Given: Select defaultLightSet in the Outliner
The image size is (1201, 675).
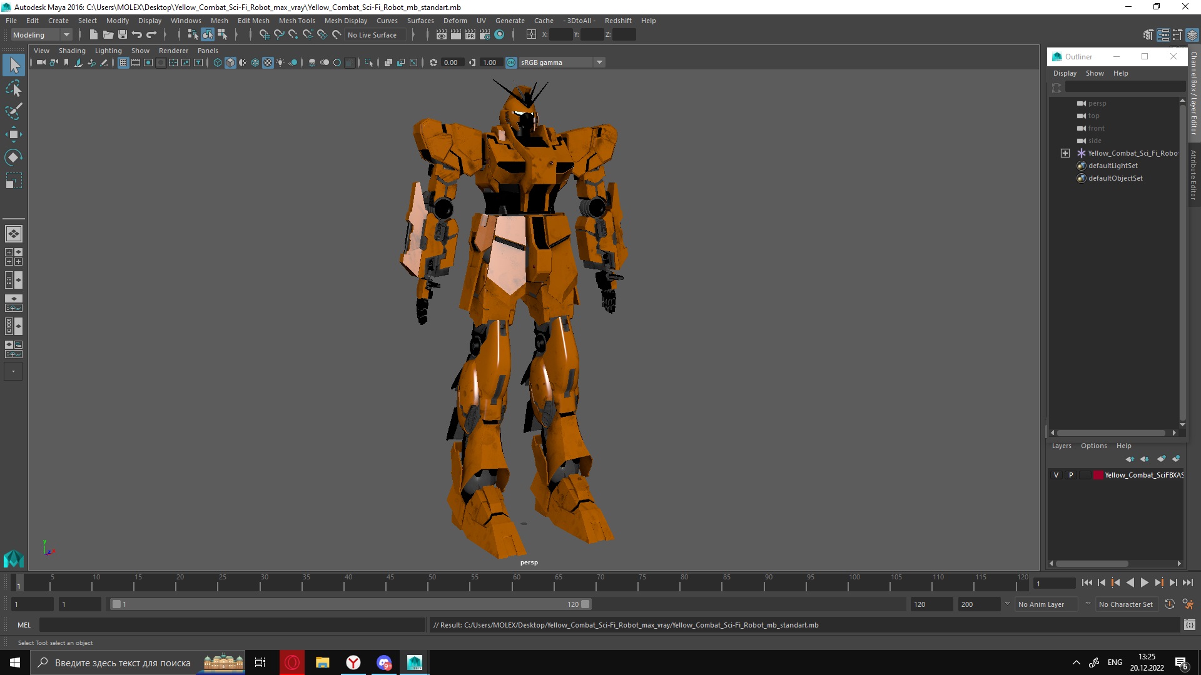Looking at the screenshot, I should 1113,166.
